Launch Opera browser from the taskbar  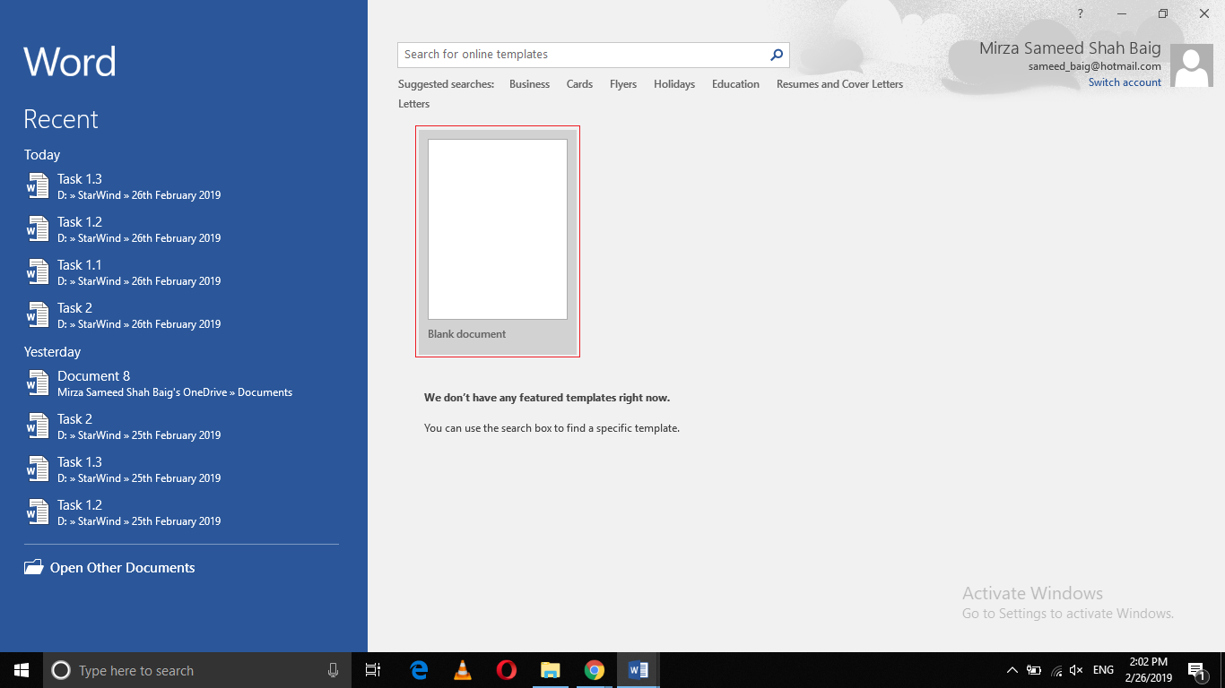[x=507, y=670]
